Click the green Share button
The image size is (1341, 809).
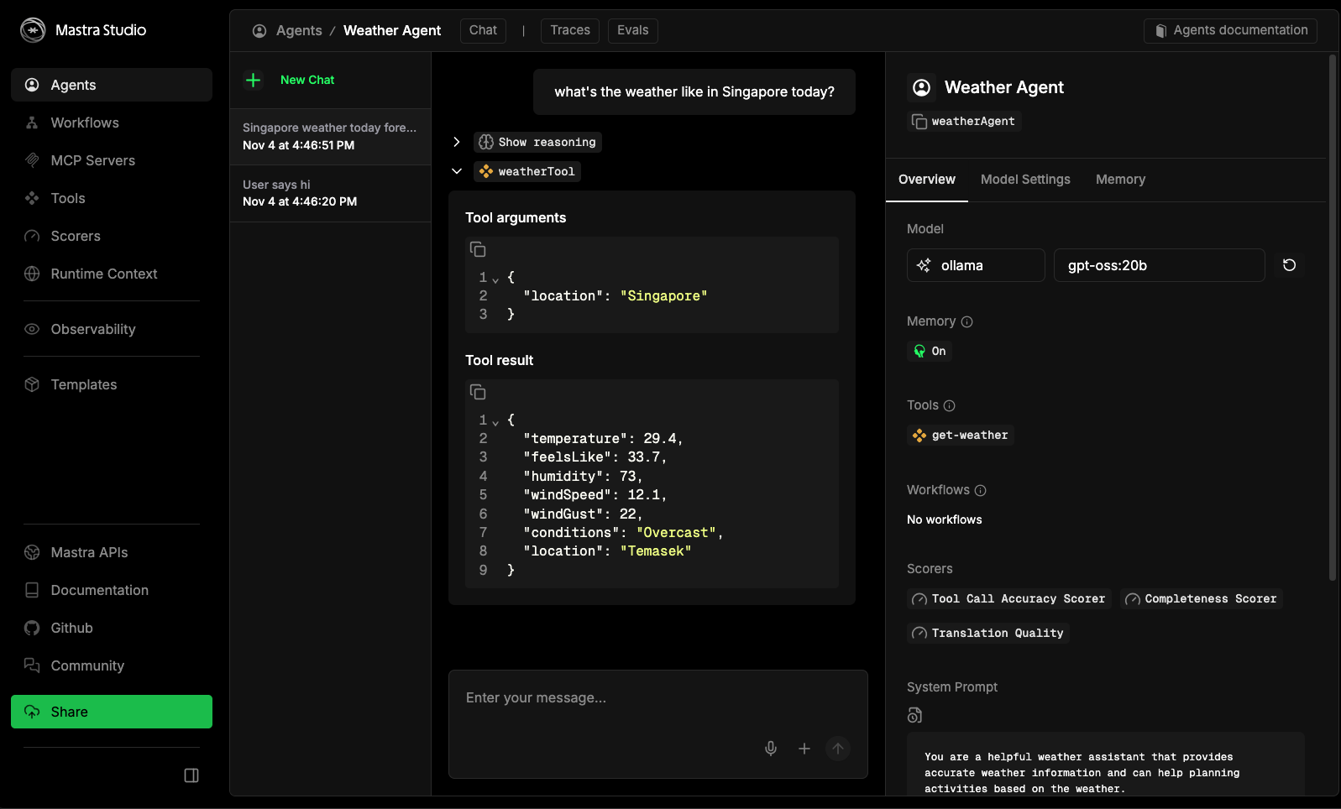click(112, 712)
